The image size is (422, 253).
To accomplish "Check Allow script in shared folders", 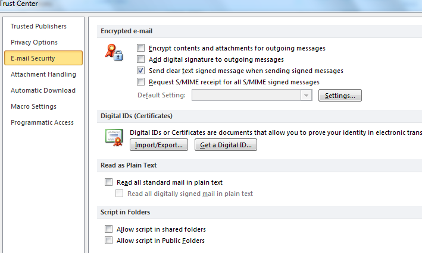I will [x=108, y=229].
